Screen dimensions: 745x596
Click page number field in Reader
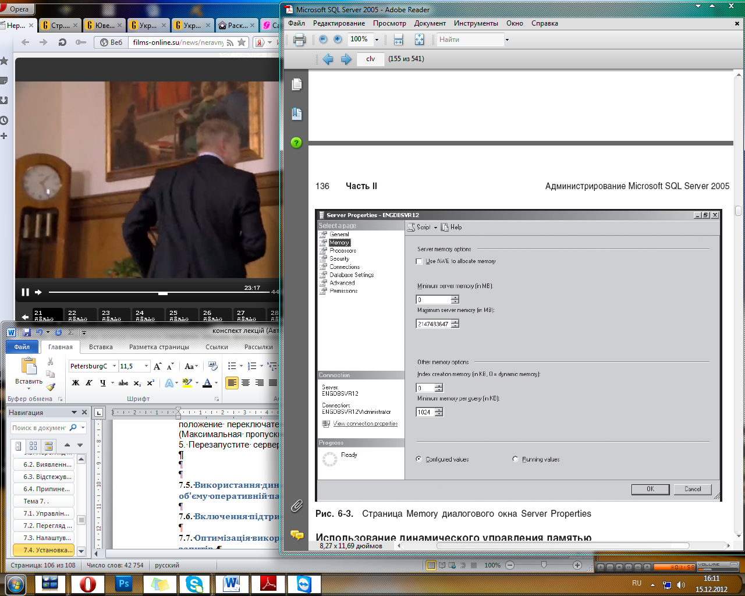pyautogui.click(x=370, y=59)
